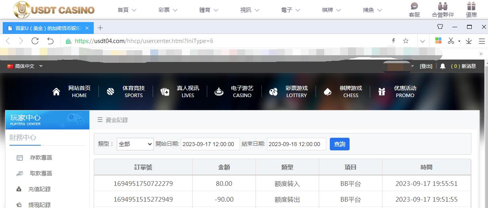Screen dimensions: 488x208
Task: Click the browser reload icon
Action: 35,41
